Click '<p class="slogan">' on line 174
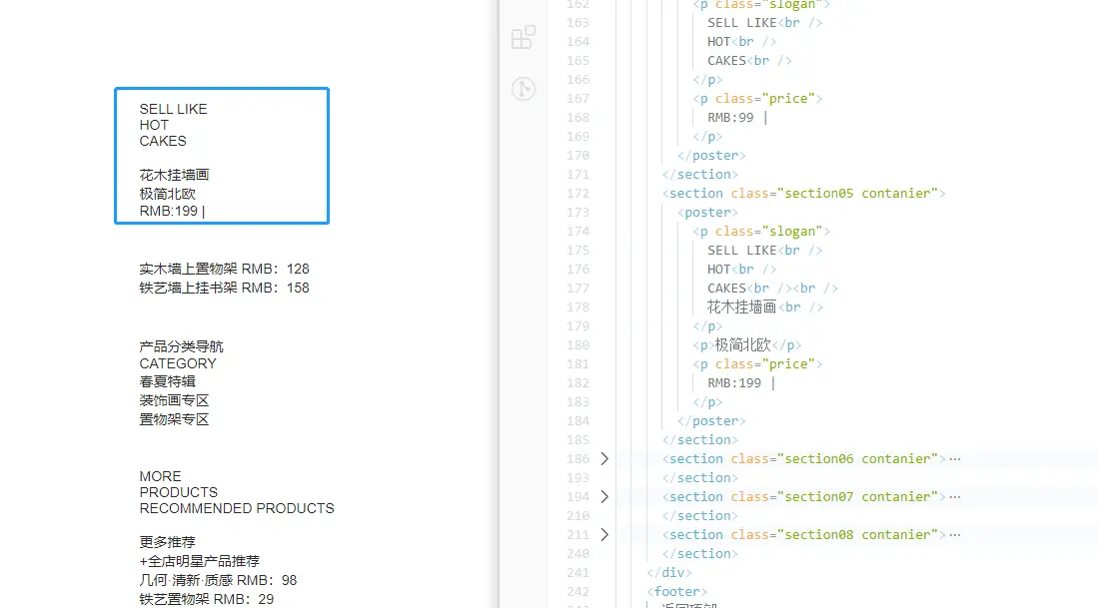This screenshot has height=608, width=1098. pyautogui.click(x=761, y=232)
